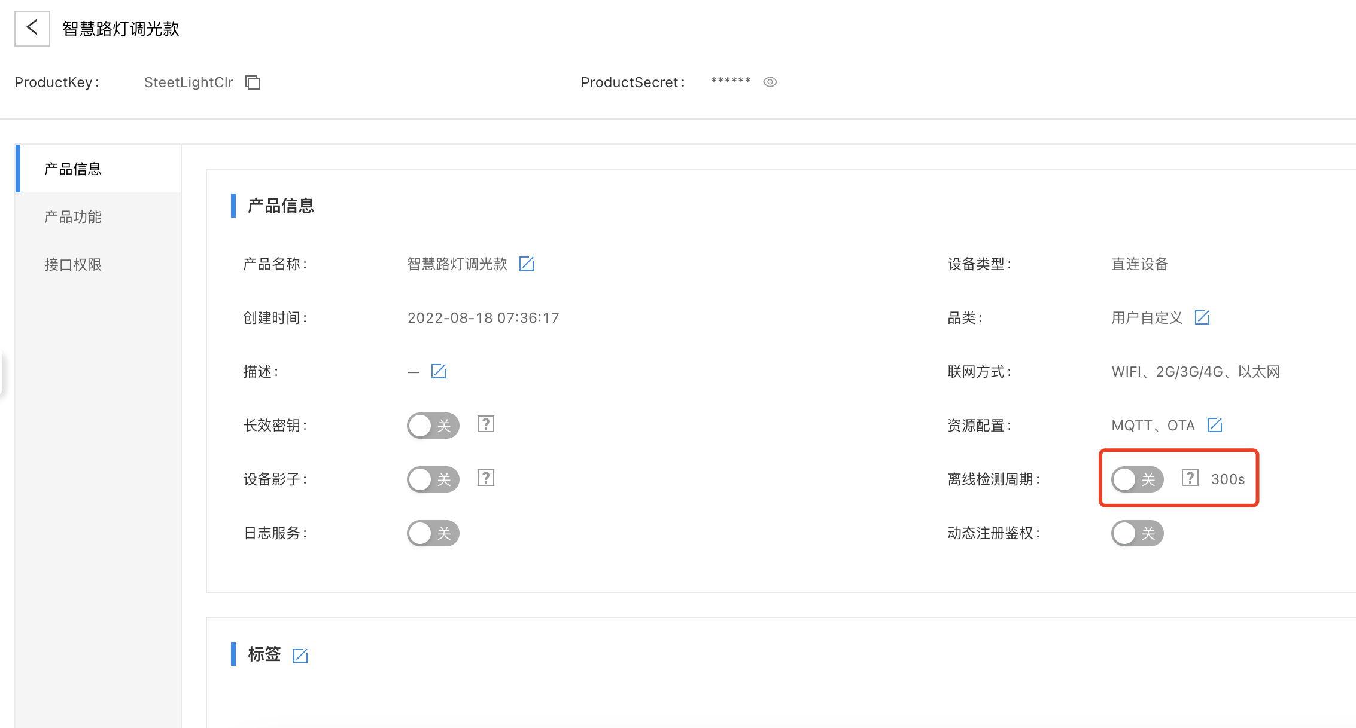Toggle the 日志服务 switch

point(433,533)
